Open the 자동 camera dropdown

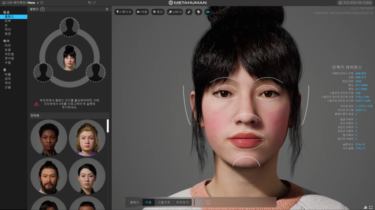[x=142, y=12]
